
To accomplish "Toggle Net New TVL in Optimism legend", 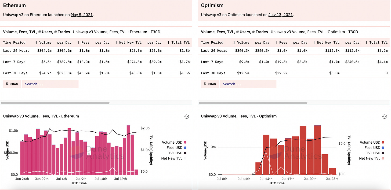I will coord(372,158).
